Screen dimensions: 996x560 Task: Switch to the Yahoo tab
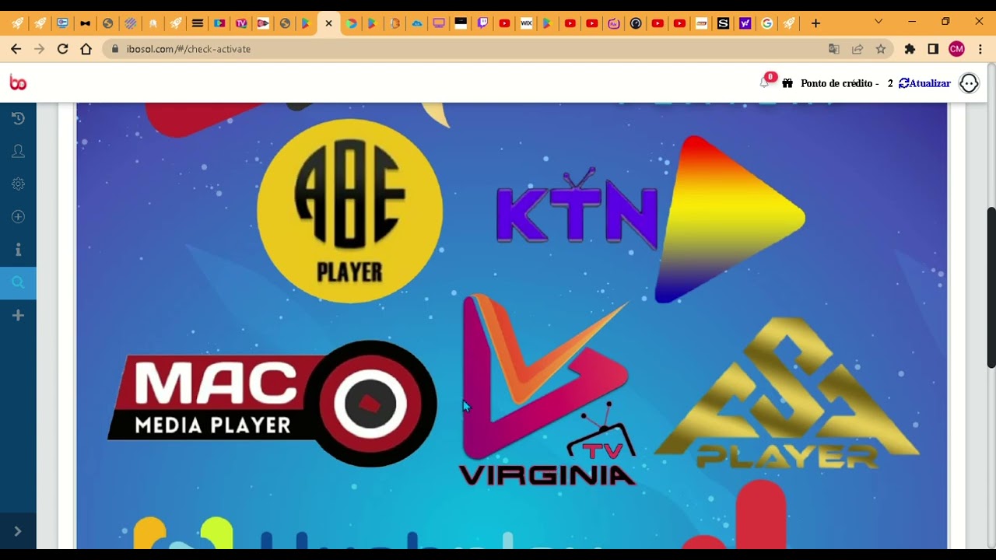click(x=745, y=23)
